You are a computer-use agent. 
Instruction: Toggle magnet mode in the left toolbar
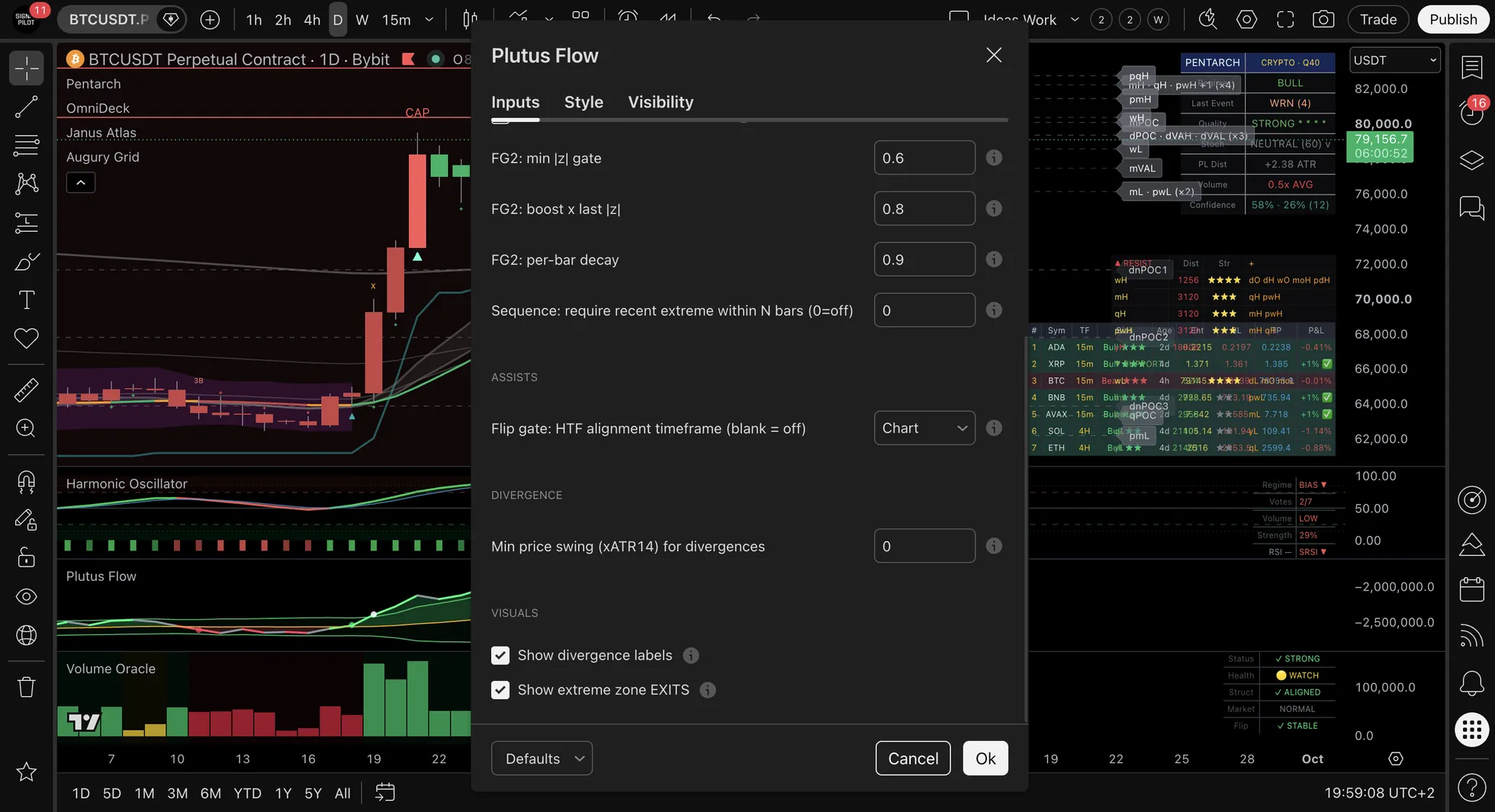tap(26, 481)
